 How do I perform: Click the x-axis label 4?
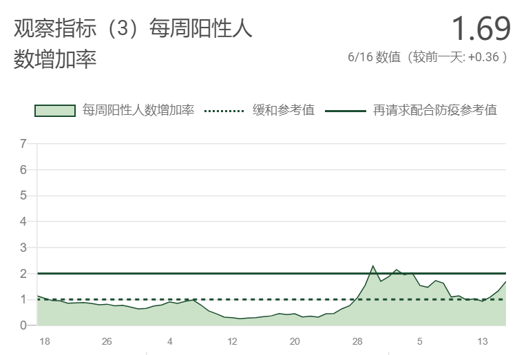tap(170, 341)
